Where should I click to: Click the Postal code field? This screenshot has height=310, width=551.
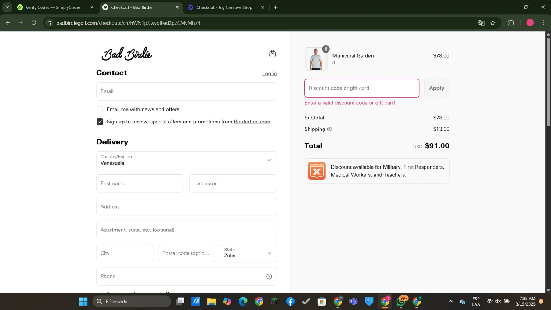(187, 253)
